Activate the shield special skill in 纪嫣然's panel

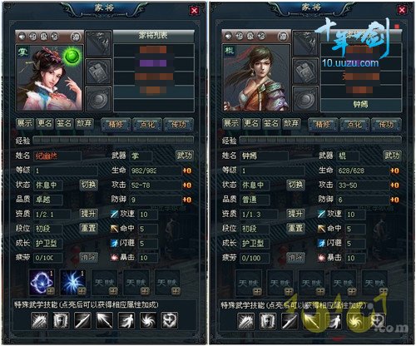61,320
